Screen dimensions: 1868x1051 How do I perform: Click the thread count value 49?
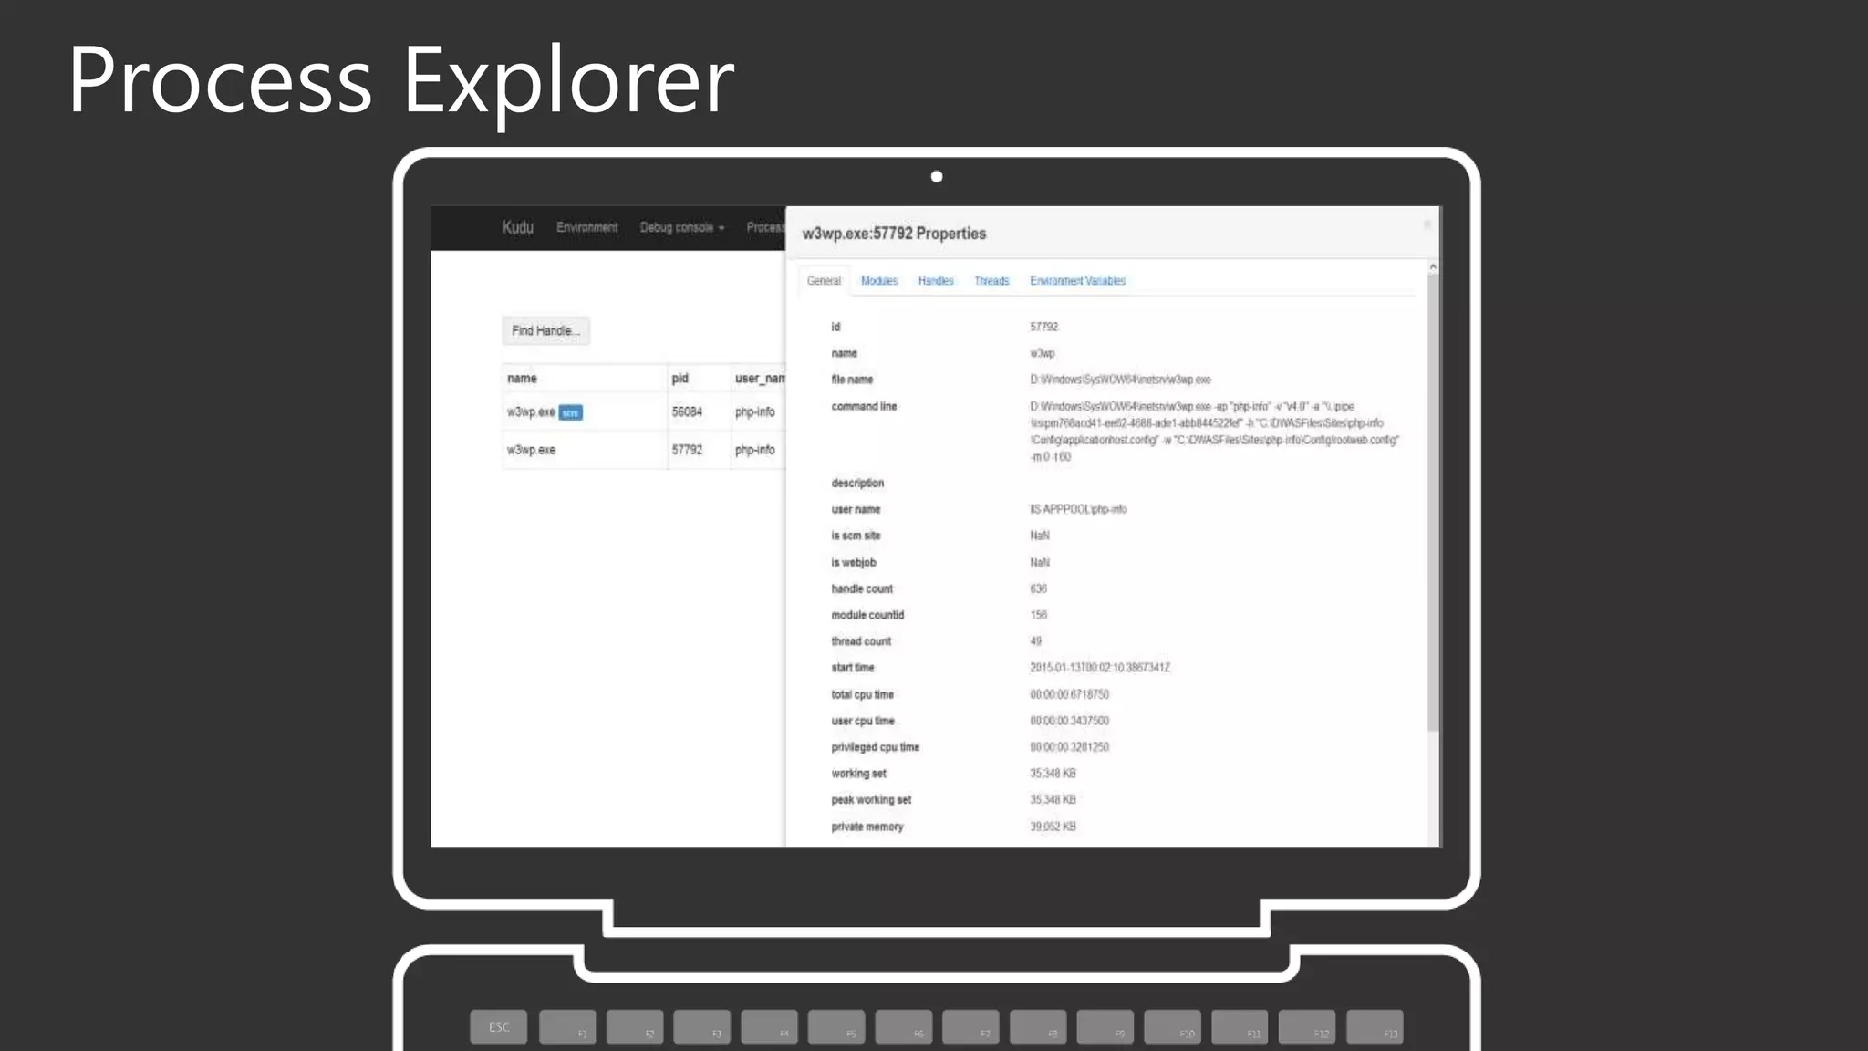tap(1035, 641)
